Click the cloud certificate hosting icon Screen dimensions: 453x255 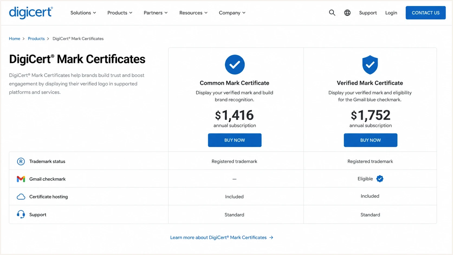[21, 197]
